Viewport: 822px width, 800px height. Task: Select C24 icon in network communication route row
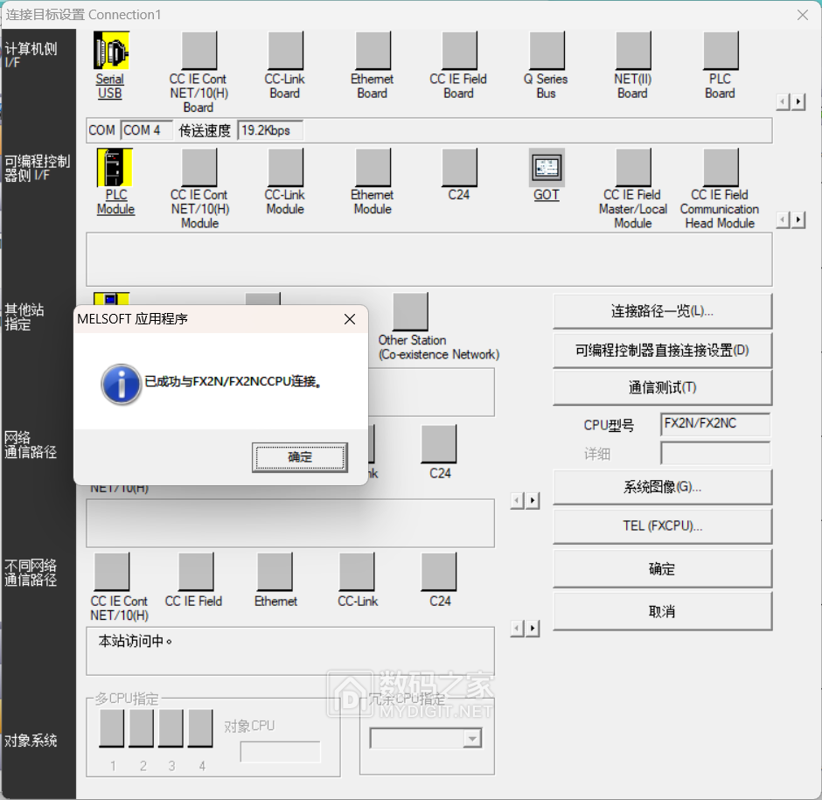439,444
